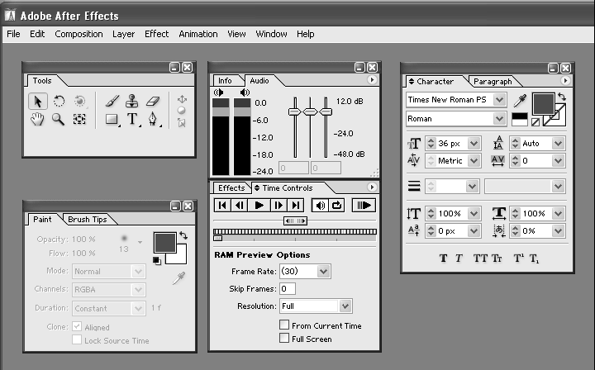Screen dimensions: 595x370
Task: Click the Faux Bold text style icon
Action: coord(443,259)
